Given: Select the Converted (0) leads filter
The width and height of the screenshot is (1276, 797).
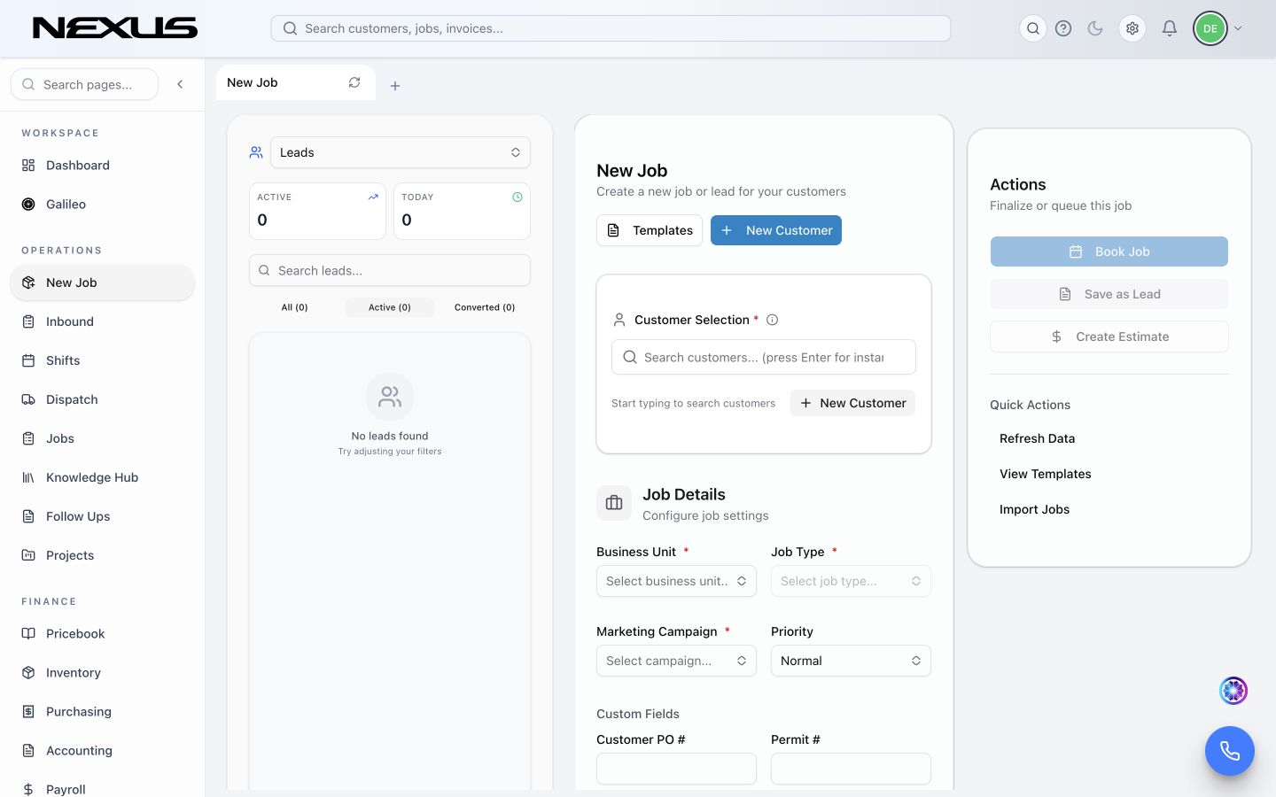Looking at the screenshot, I should (x=485, y=307).
